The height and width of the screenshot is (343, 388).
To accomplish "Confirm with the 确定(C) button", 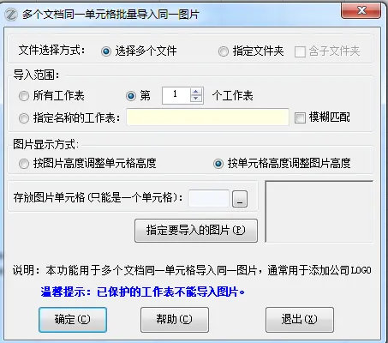I will pos(73,320).
